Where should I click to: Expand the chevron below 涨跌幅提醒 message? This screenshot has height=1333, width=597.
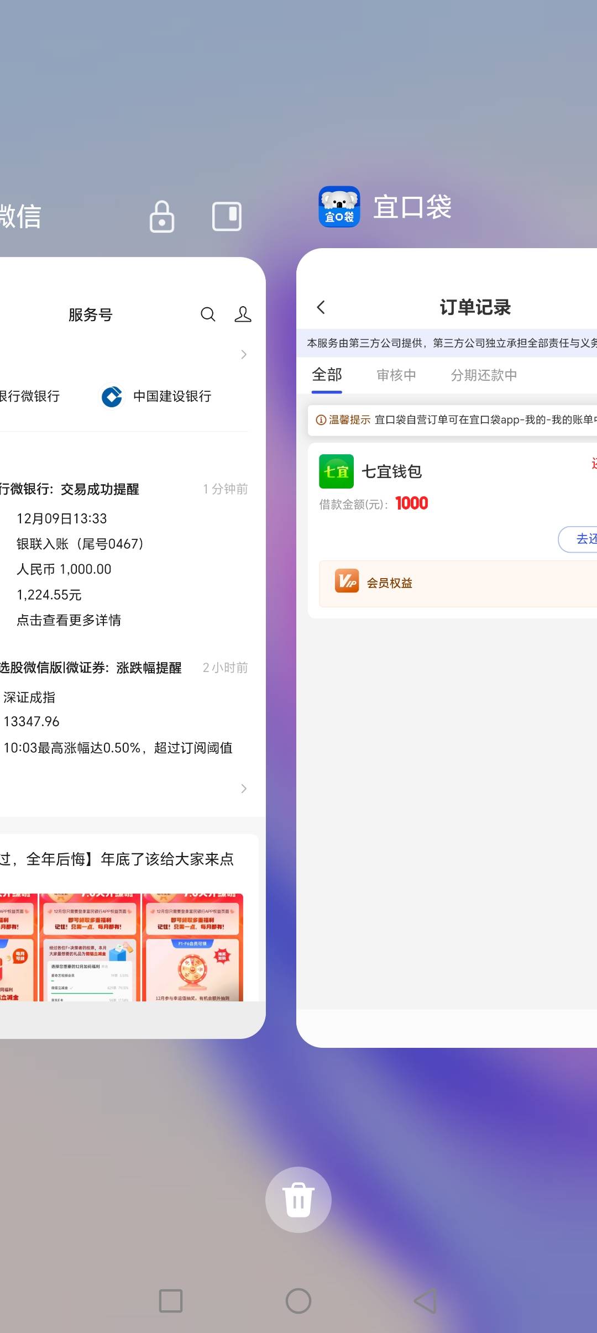pyautogui.click(x=244, y=789)
